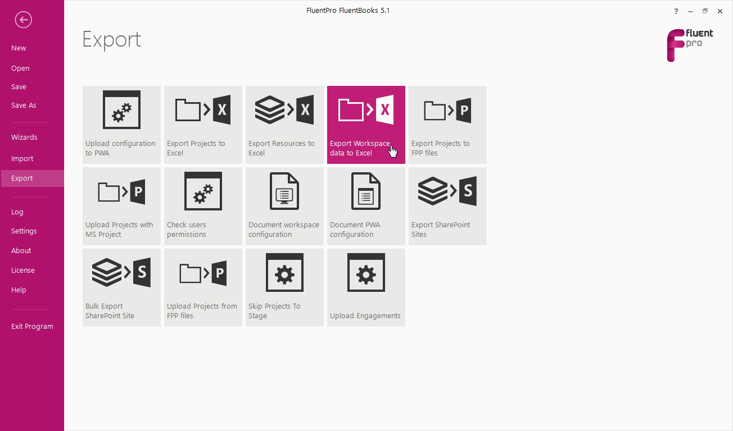
Task: Launch Bulk Export SharePoint Site icon
Action: click(x=121, y=273)
